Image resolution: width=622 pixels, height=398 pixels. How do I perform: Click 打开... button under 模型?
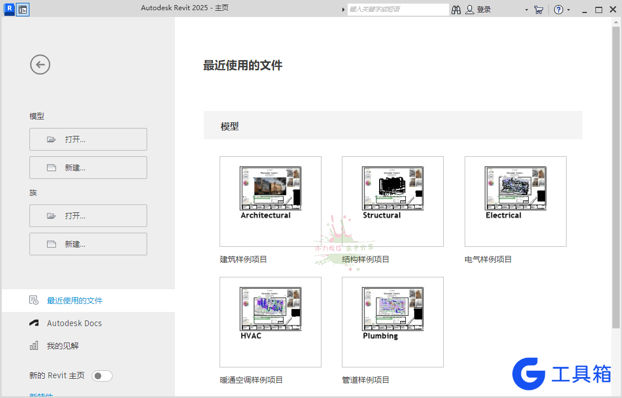pyautogui.click(x=88, y=139)
